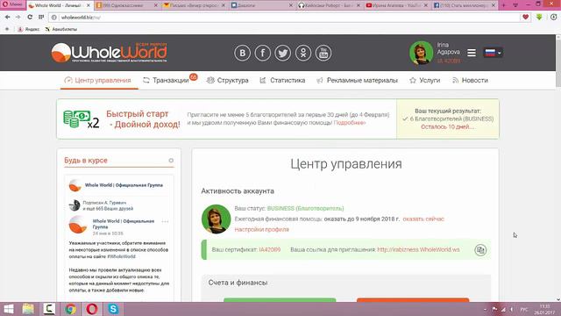The image size is (561, 316).
Task: Open the Авиабилеты bookmark
Action: [x=61, y=29]
